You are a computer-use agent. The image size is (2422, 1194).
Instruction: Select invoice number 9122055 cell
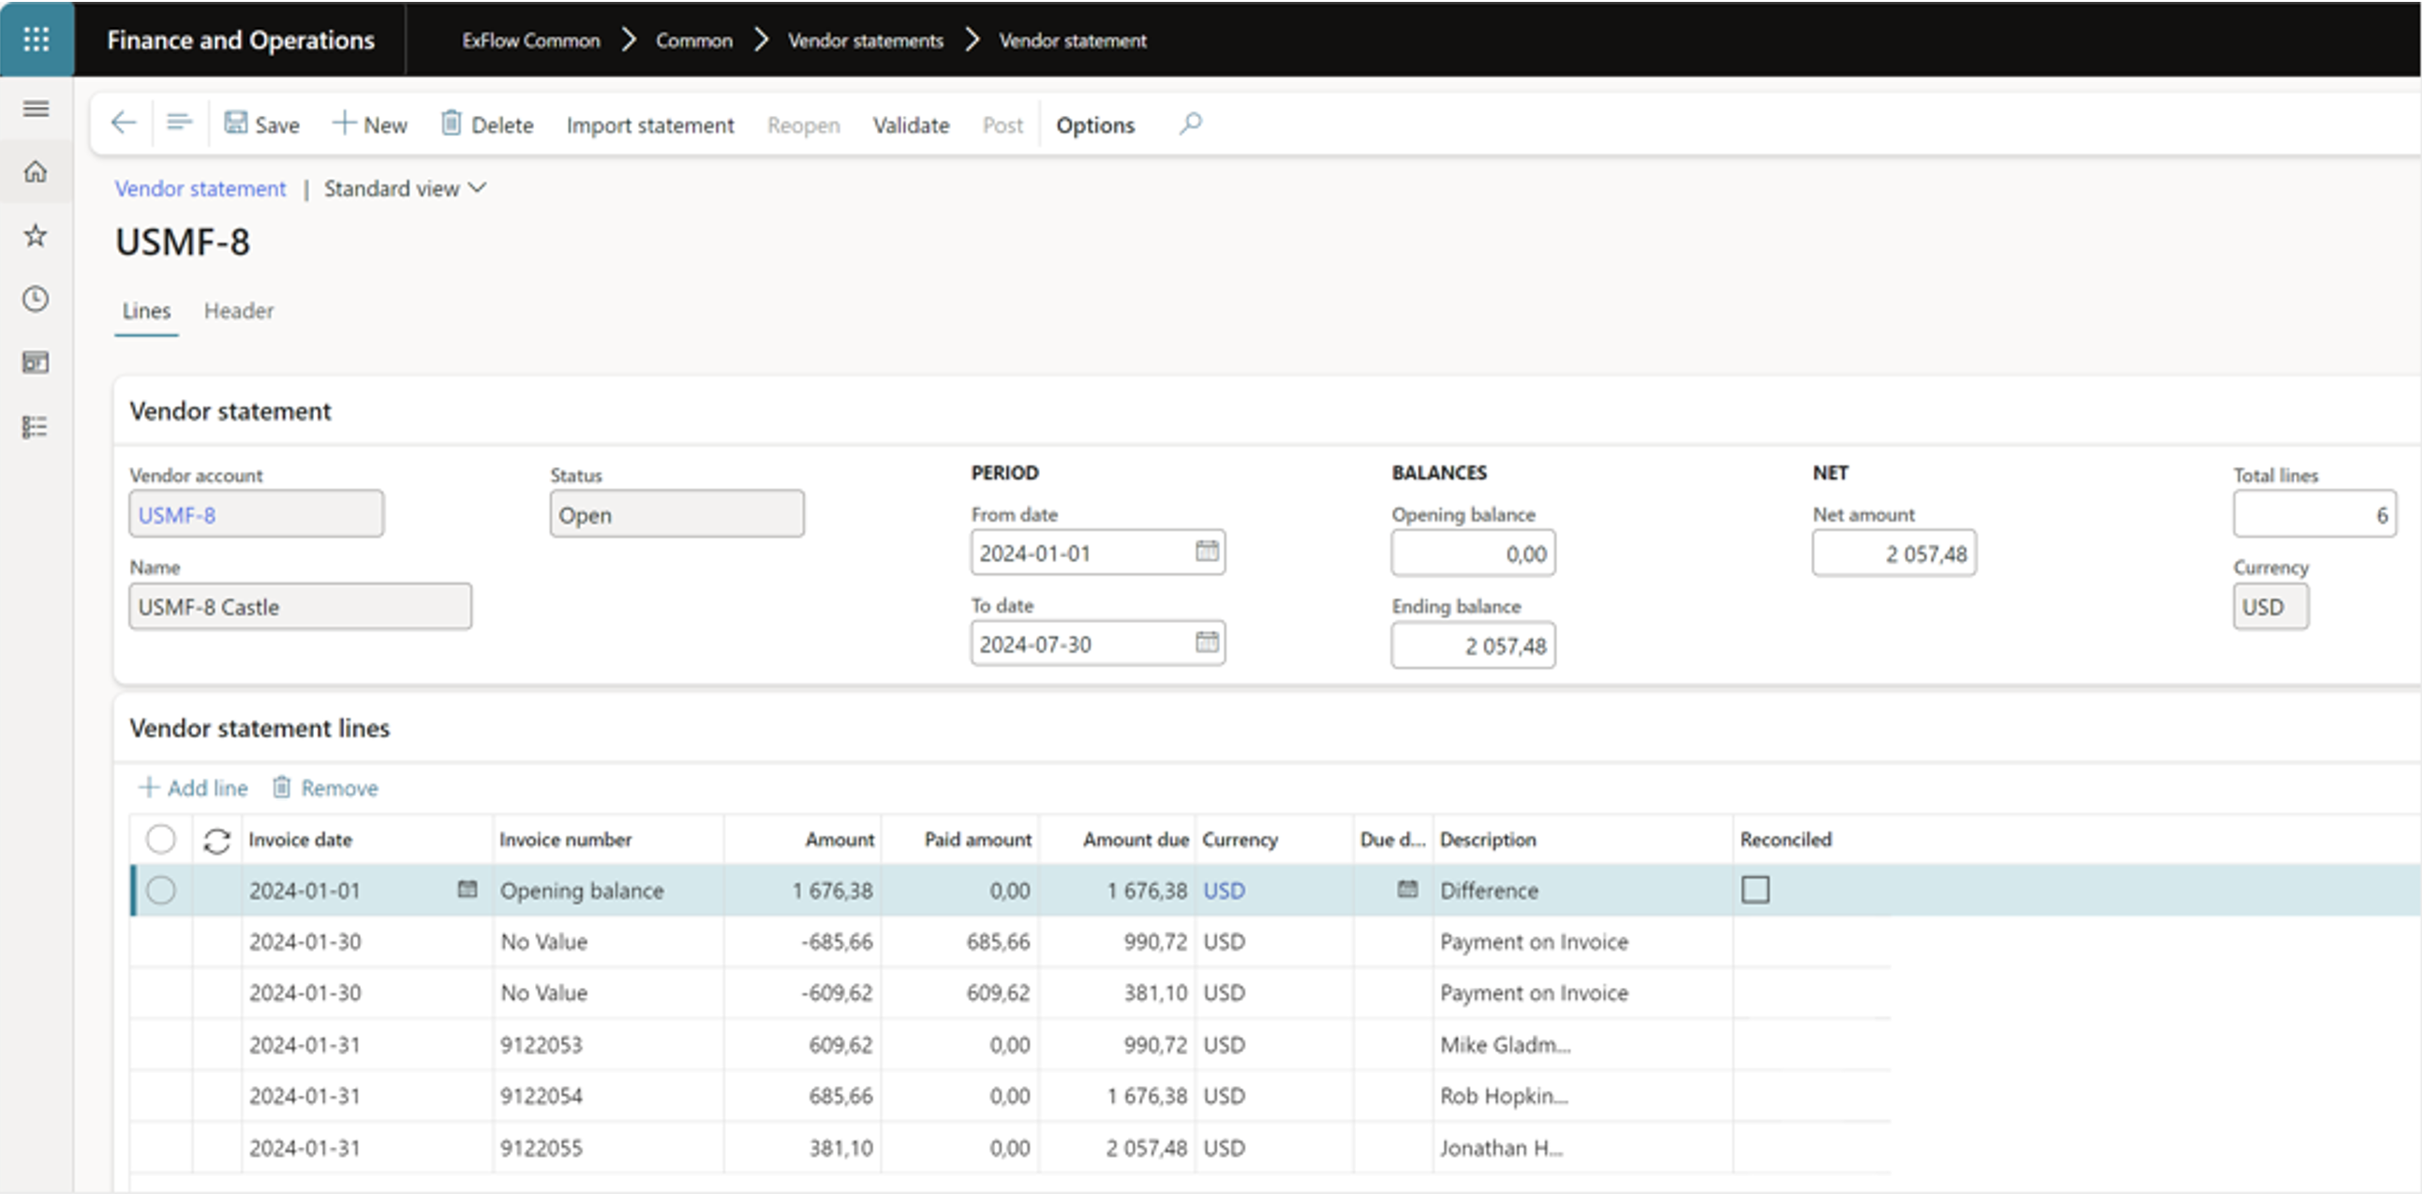click(x=608, y=1147)
